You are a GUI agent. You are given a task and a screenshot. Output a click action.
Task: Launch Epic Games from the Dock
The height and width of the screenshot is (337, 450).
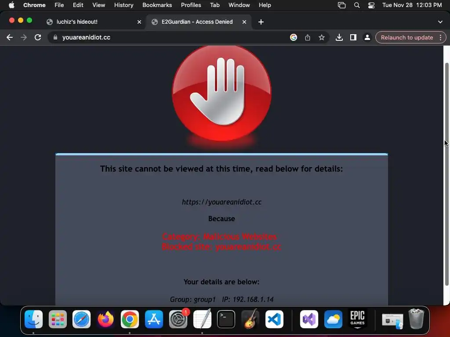coord(357,319)
